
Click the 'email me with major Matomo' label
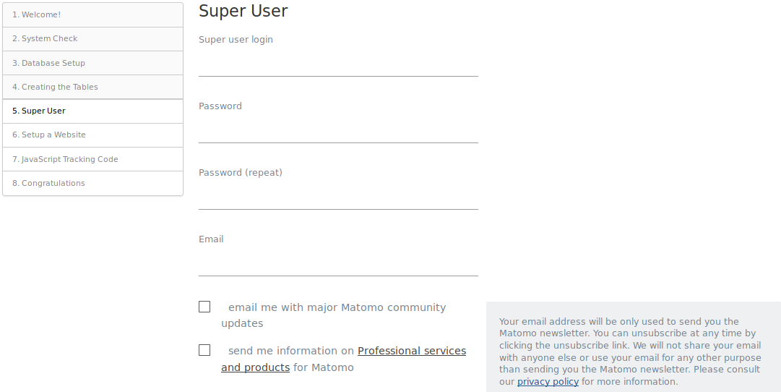click(x=337, y=307)
